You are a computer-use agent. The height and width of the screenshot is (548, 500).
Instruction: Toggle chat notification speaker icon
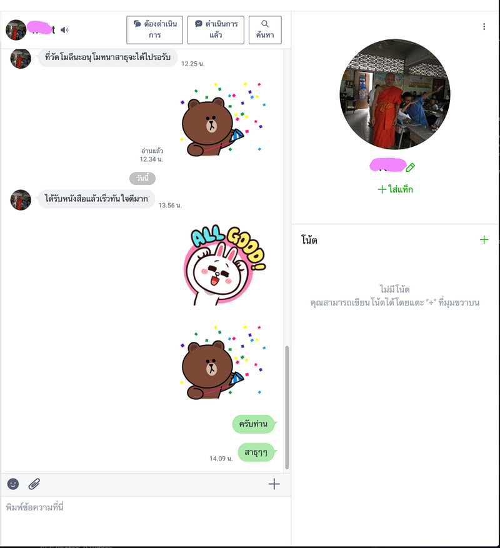[64, 30]
